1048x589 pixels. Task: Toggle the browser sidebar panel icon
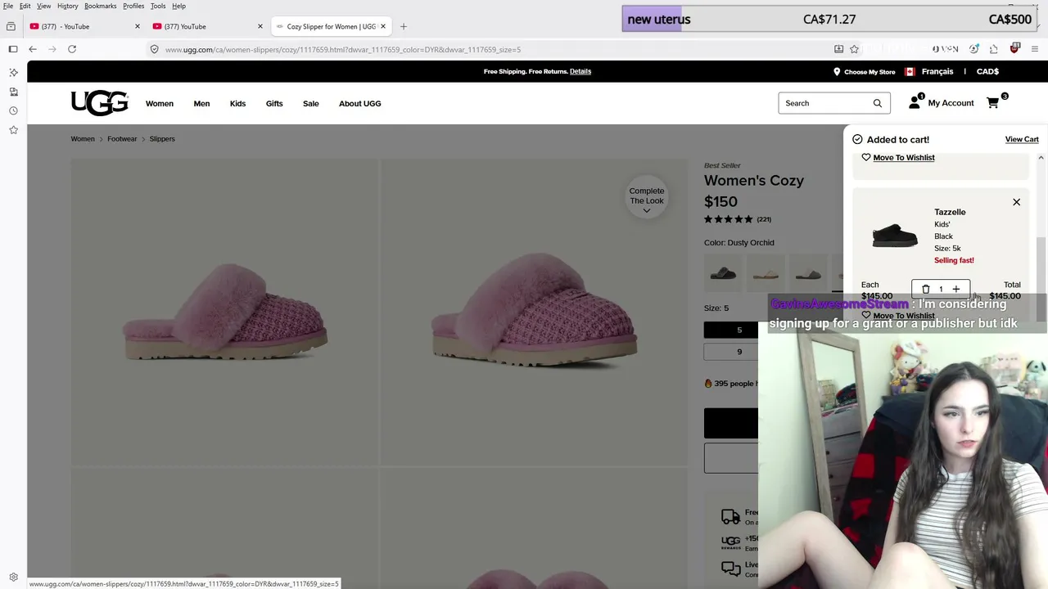pyautogui.click(x=13, y=49)
